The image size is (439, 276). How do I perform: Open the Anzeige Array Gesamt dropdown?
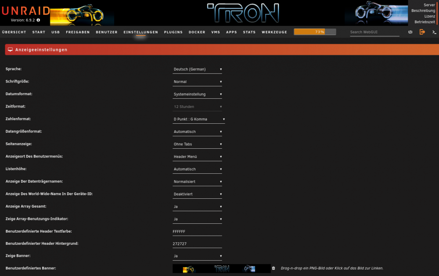[198, 207]
